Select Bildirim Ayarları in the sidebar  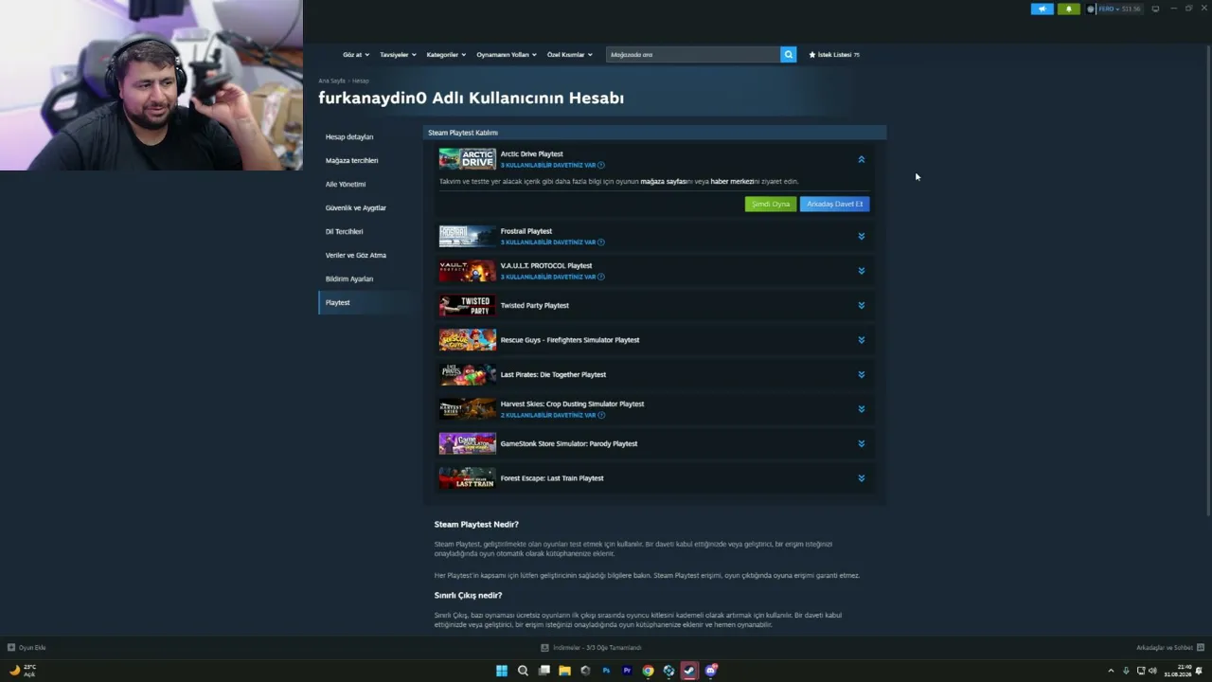click(x=349, y=279)
